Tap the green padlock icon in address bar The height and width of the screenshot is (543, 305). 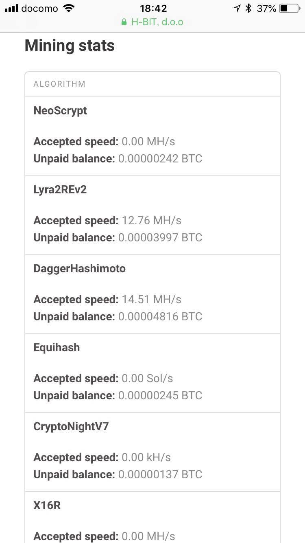pyautogui.click(x=124, y=22)
